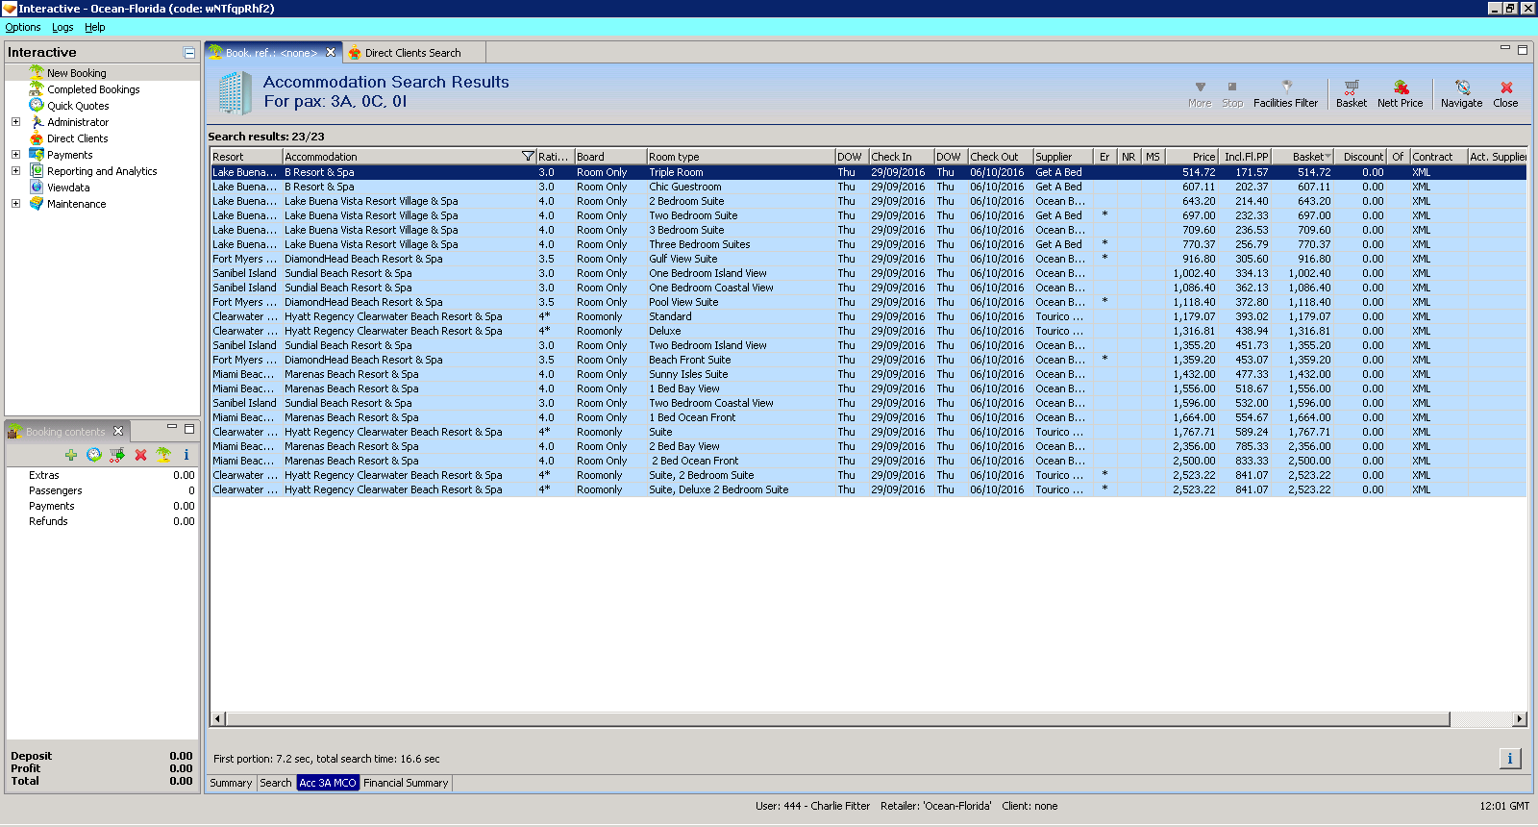Select the Sunny Isles Suite row

coord(868,374)
